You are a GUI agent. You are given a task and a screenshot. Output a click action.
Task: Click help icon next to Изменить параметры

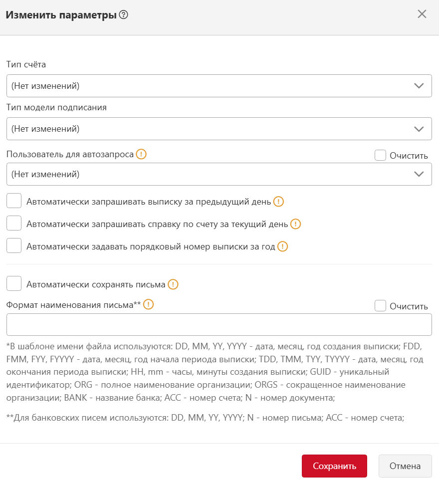pyautogui.click(x=124, y=15)
